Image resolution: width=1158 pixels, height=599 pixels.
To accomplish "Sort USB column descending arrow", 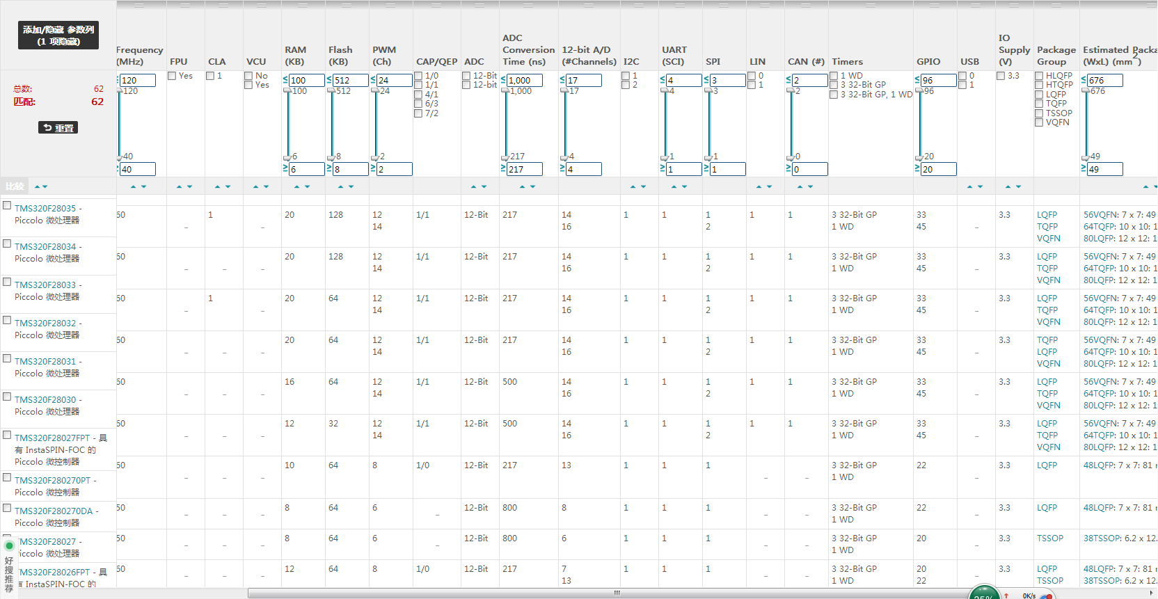I will [981, 186].
